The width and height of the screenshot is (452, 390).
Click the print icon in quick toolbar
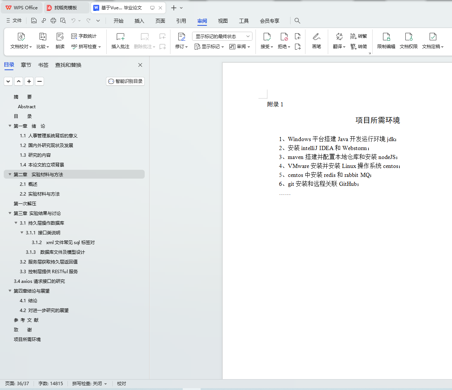coord(53,21)
